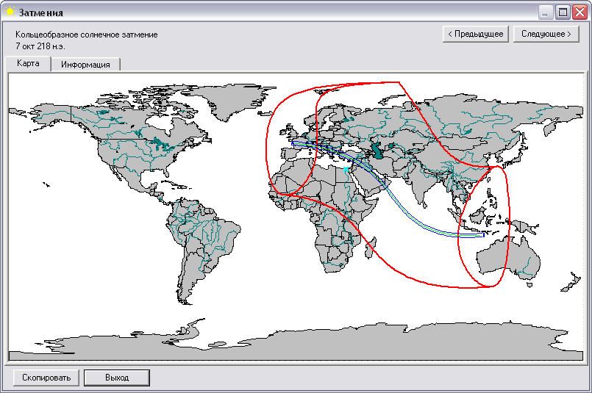Click the sun icon in title bar
Image resolution: width=592 pixels, height=393 pixels.
pyautogui.click(x=10, y=12)
